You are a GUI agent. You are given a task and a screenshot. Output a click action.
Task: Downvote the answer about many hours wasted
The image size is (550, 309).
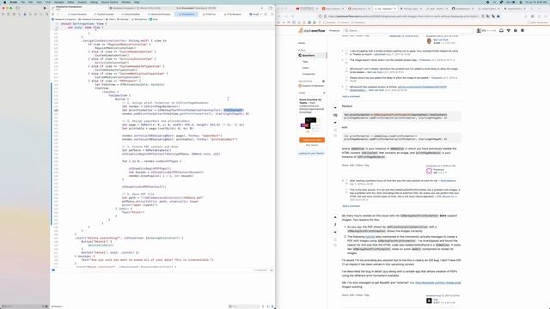click(335, 233)
